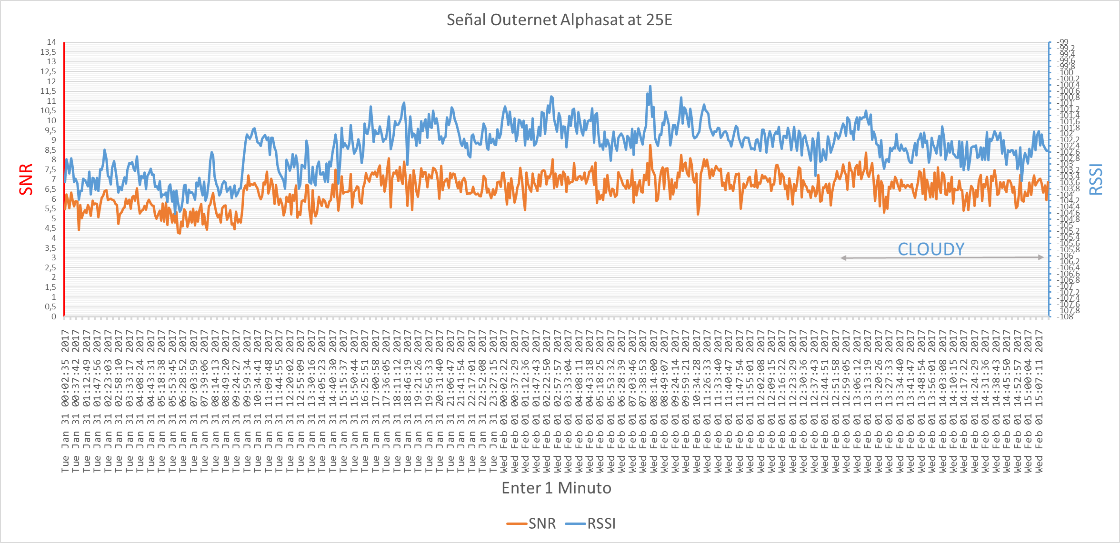Viewport: 1120px width, 543px height.
Task: Click the RSSI legend text label
Action: point(601,523)
